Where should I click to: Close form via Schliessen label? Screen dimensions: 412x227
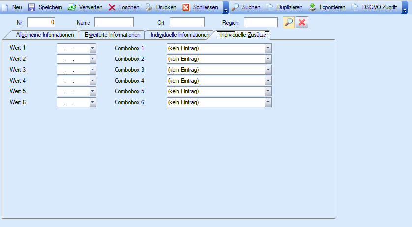coord(206,7)
